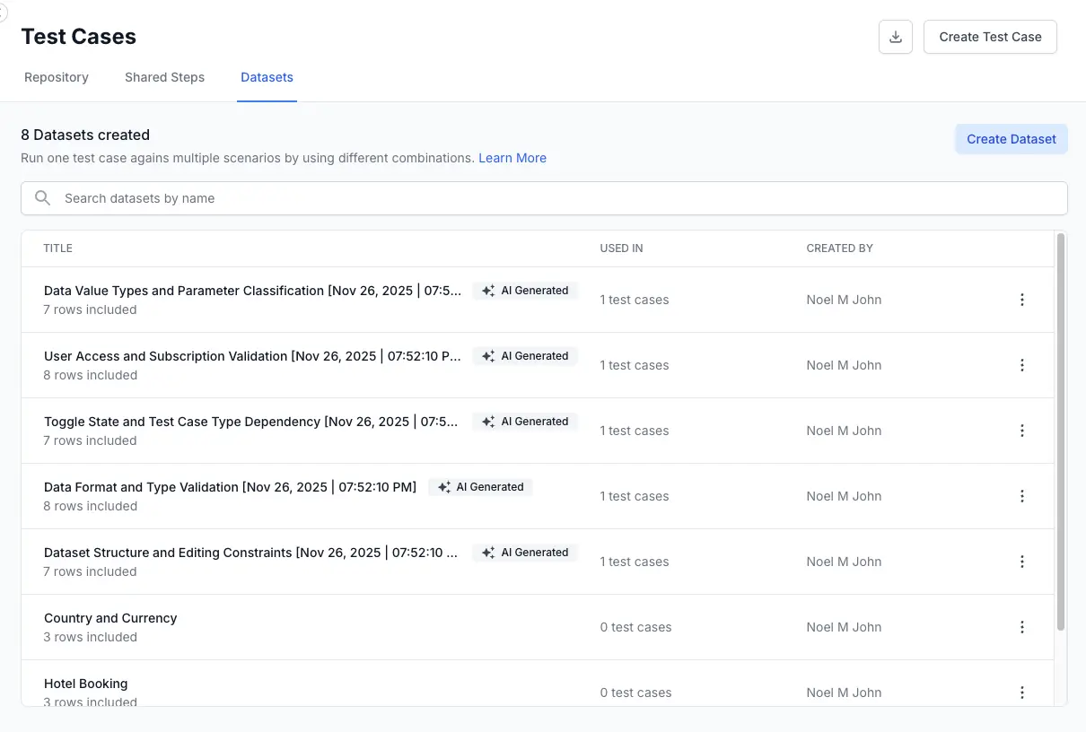Open the Learn More link

512,158
